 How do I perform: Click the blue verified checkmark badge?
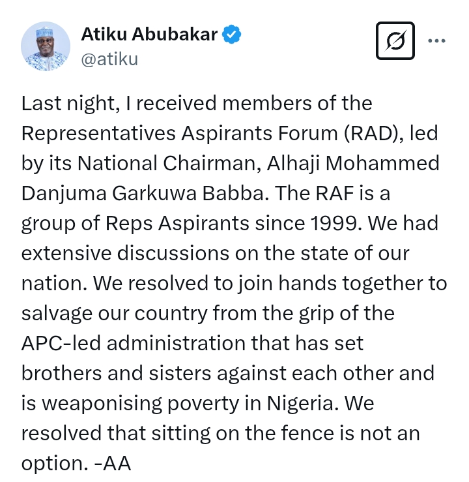pos(232,34)
